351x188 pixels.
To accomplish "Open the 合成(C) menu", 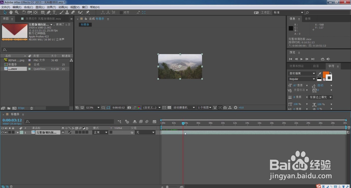I will click(x=28, y=7).
